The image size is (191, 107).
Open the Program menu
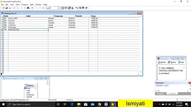[24, 5]
